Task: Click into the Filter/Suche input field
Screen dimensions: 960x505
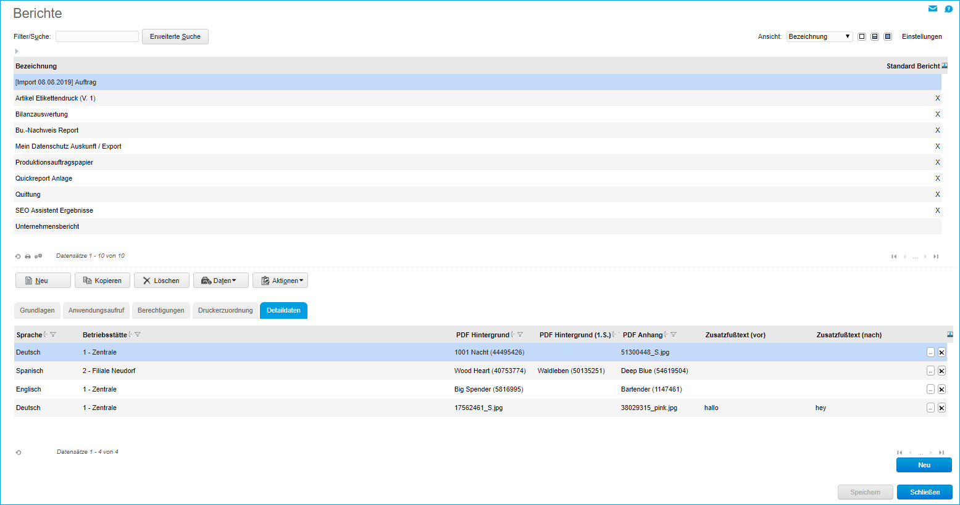Action: 97,36
